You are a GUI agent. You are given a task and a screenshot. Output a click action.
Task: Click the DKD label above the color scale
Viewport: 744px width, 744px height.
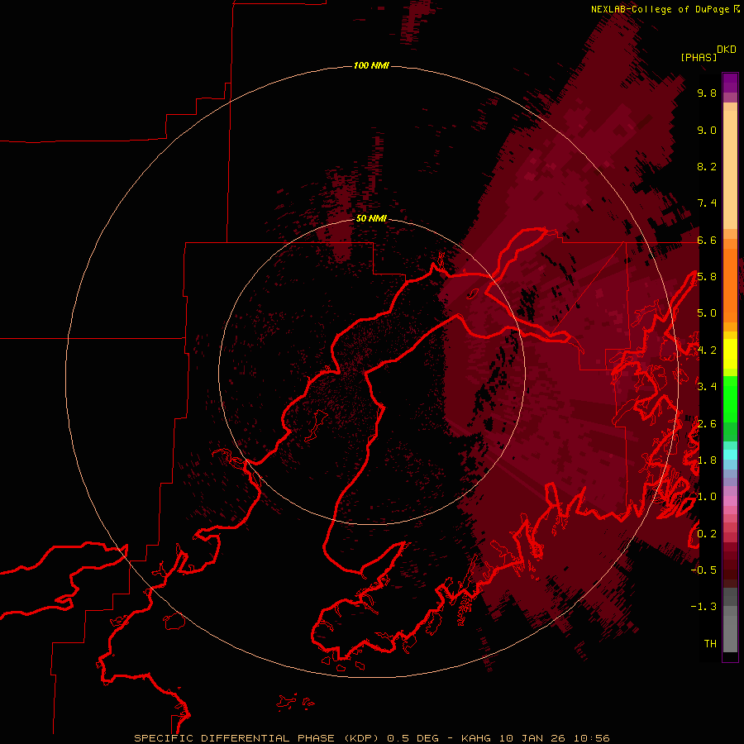pos(727,50)
